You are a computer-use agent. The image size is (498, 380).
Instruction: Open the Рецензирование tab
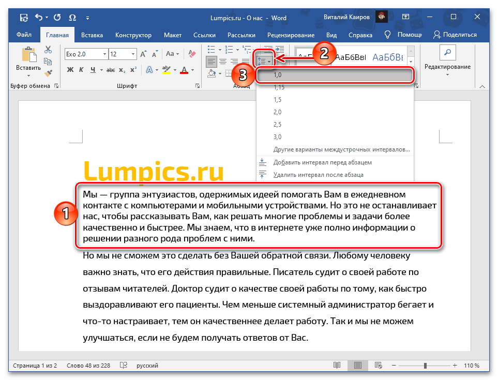[291, 35]
